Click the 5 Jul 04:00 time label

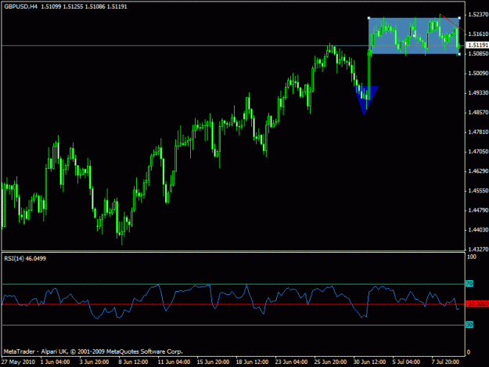pyautogui.click(x=406, y=362)
